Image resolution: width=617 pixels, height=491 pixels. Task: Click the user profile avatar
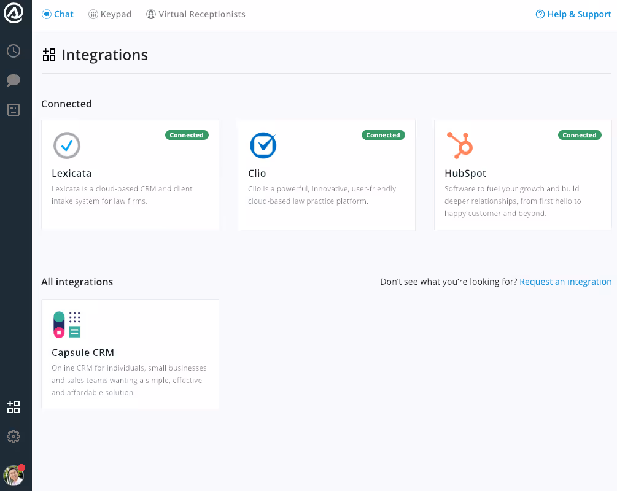(x=14, y=476)
